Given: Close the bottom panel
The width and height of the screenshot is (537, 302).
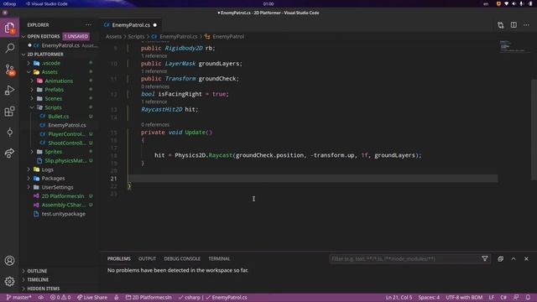Looking at the screenshot, I should [526, 259].
